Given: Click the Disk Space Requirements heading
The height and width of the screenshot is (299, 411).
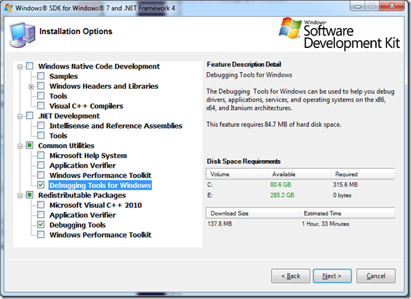Looking at the screenshot, I should (x=244, y=162).
